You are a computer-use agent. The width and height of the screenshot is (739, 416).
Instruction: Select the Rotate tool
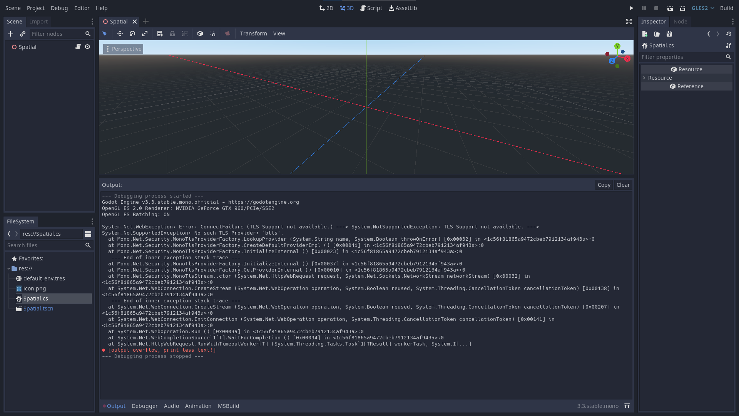click(x=132, y=34)
